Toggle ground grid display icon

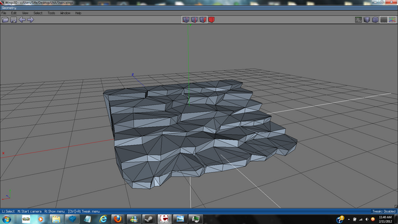384,19
